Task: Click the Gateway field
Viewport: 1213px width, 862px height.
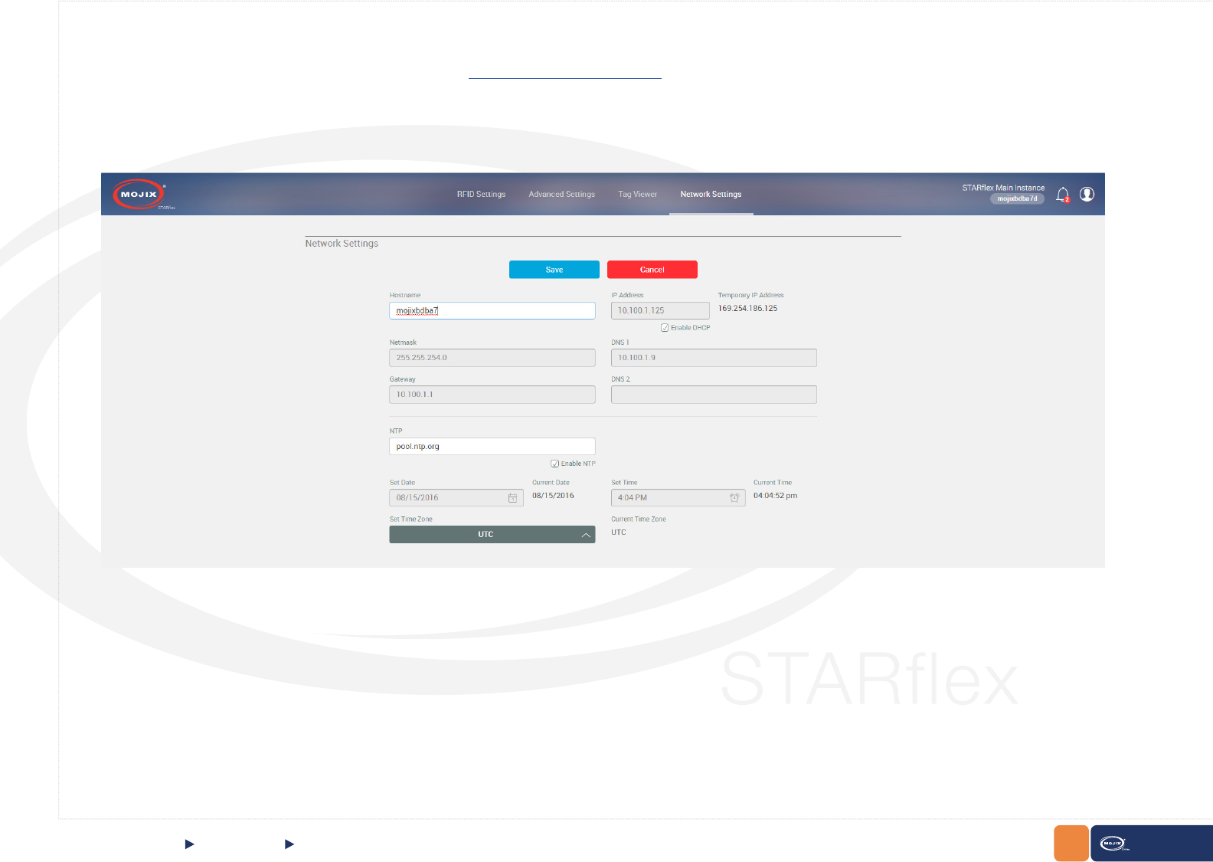Action: pos(492,395)
